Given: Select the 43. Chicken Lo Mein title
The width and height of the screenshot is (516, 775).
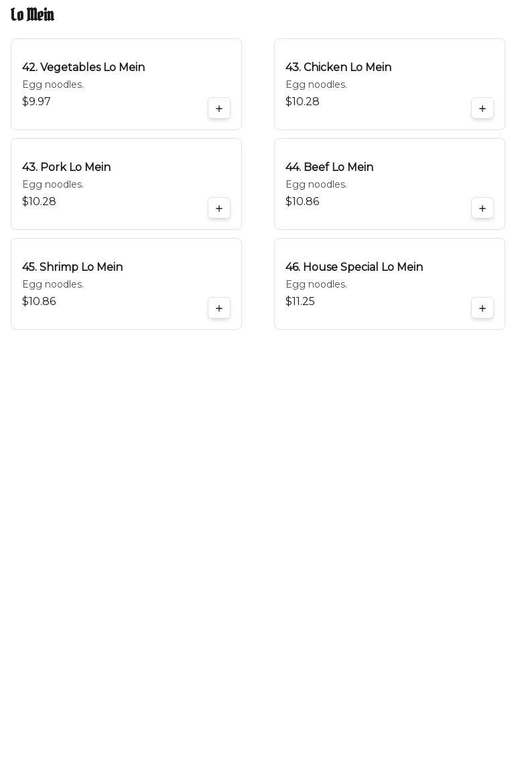Looking at the screenshot, I should (x=338, y=68).
